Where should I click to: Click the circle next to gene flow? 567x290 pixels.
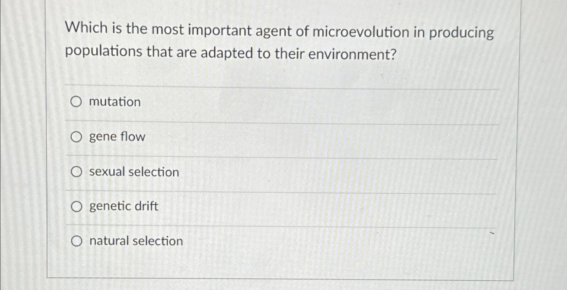click(x=77, y=136)
